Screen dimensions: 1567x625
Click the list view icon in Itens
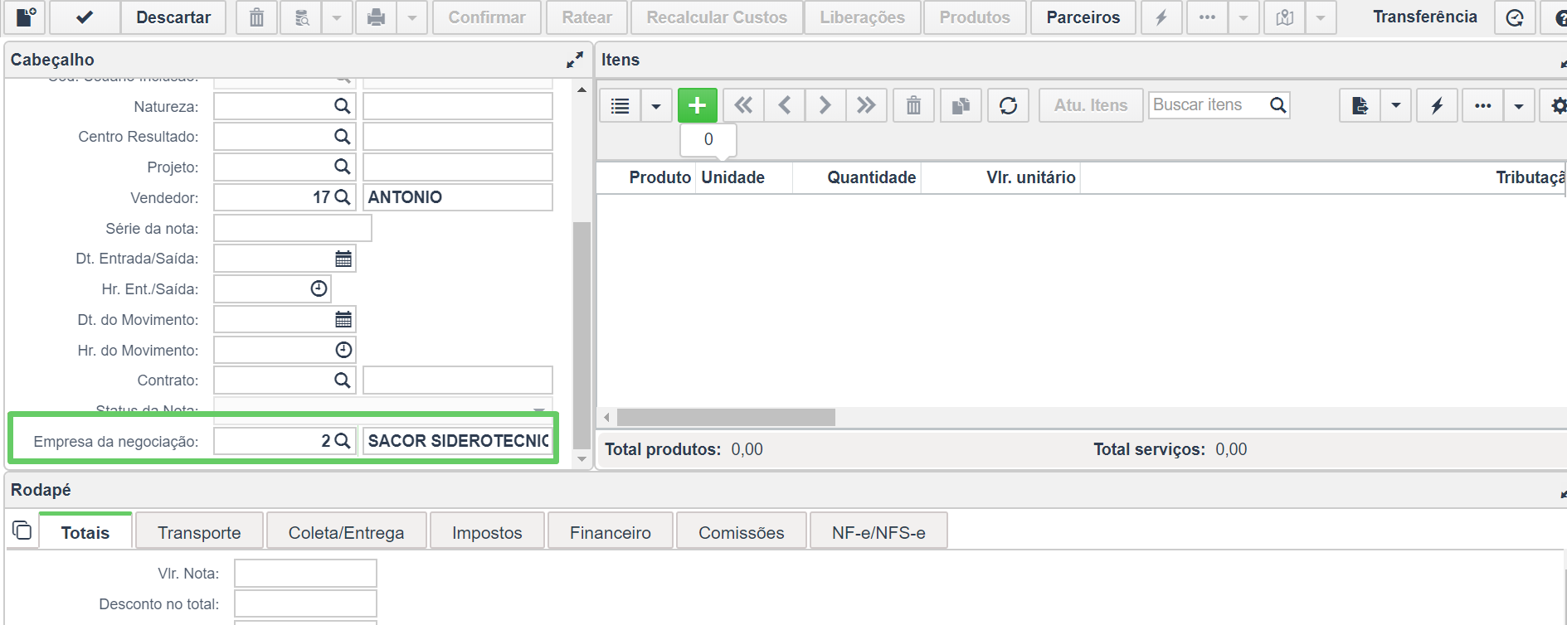click(x=620, y=105)
